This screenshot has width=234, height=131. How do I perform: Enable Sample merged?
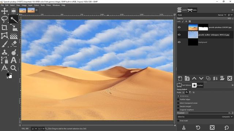pos(178,106)
